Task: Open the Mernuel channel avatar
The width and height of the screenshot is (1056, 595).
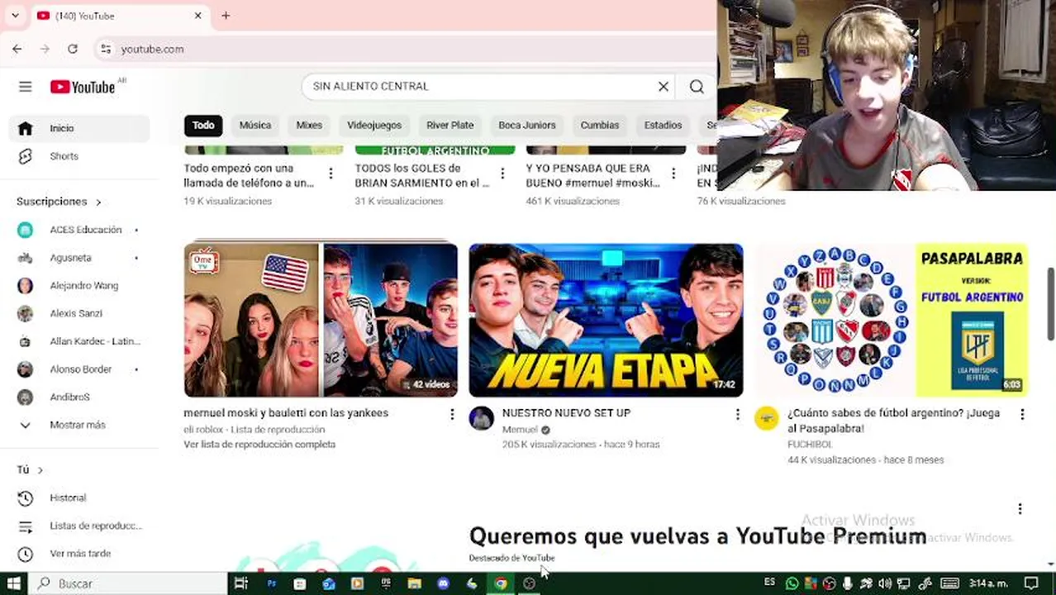Action: [x=481, y=418]
